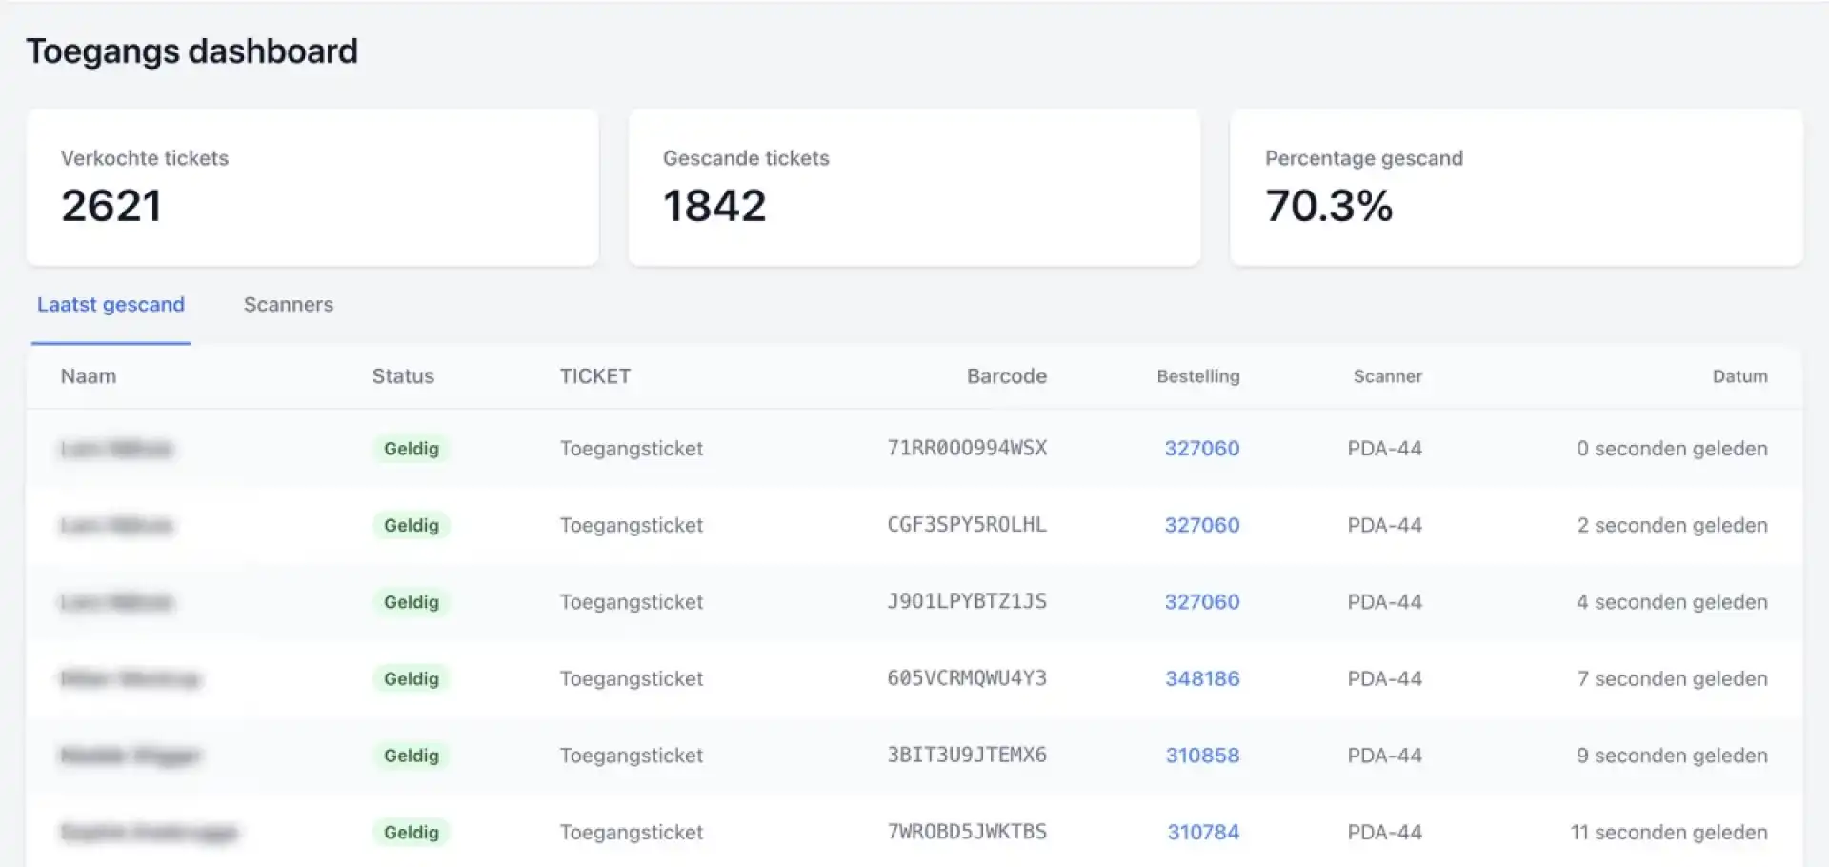This screenshot has width=1829, height=867.
Task: Click the Barcode column header
Action: [x=1006, y=376]
